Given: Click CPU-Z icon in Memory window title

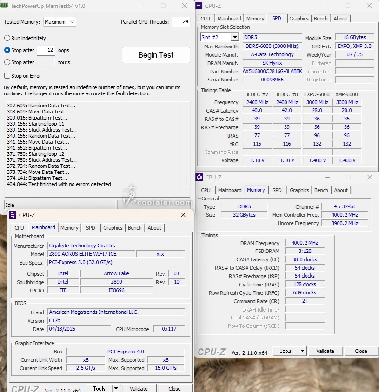Looking at the screenshot, I should (199, 177).
